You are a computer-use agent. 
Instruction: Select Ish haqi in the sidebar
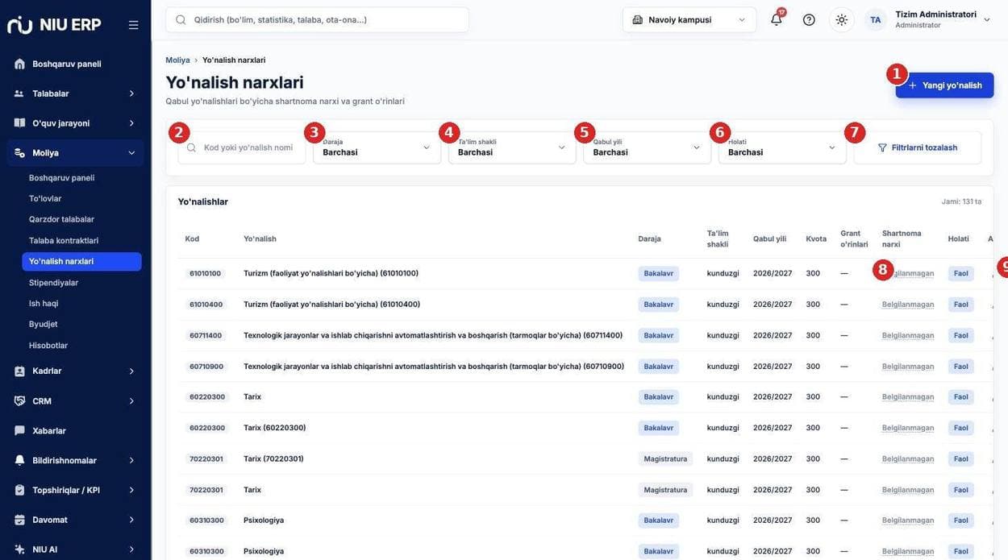tap(44, 304)
